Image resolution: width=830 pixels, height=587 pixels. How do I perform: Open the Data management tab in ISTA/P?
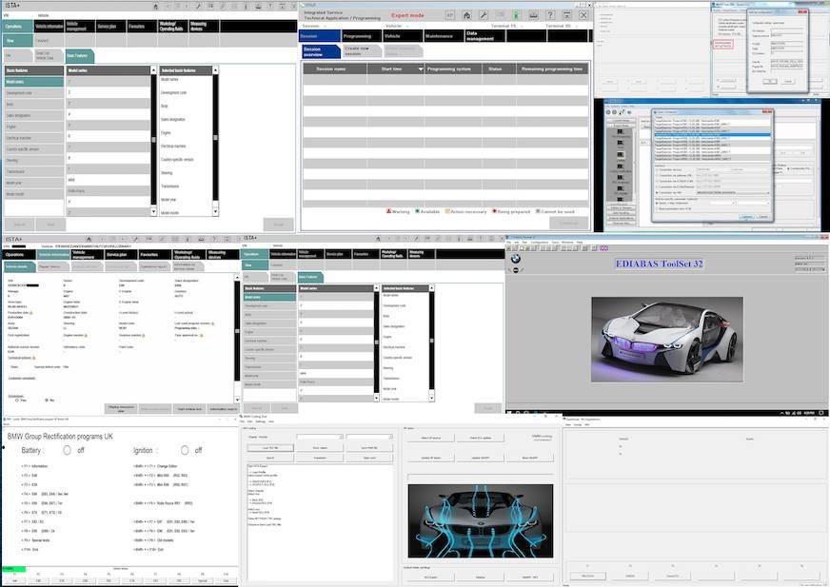point(484,36)
